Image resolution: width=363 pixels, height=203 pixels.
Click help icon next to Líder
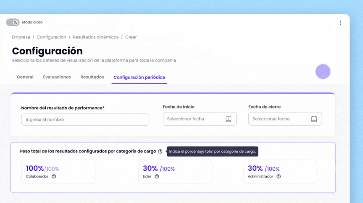point(157,177)
